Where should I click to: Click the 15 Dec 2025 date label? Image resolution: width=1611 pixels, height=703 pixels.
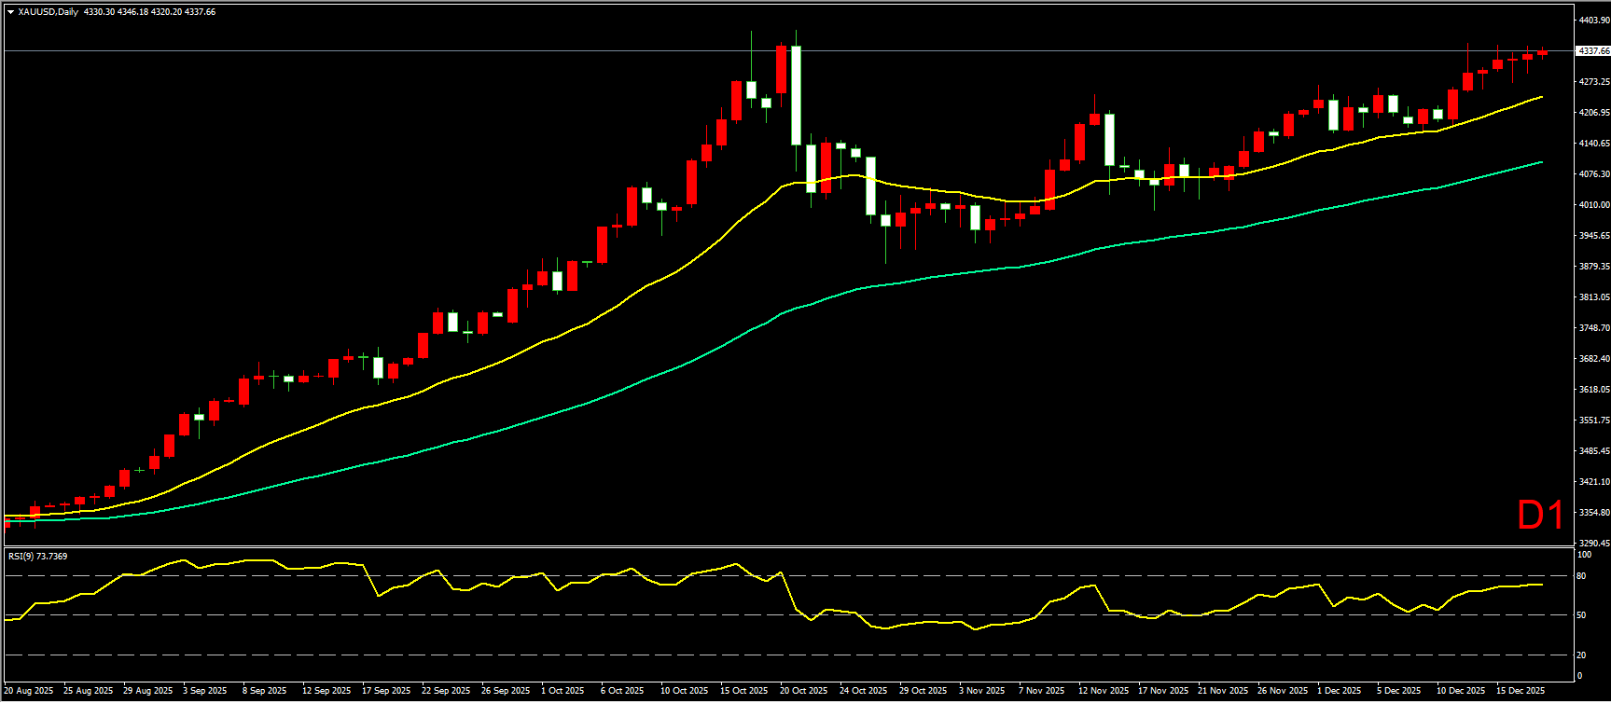click(1521, 691)
